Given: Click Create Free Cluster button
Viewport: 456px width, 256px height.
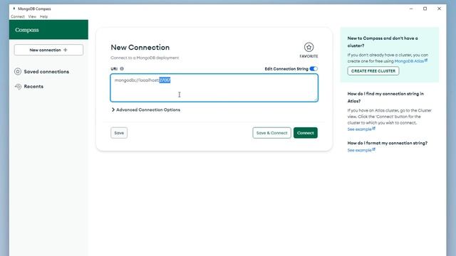Looking at the screenshot, I should [x=373, y=71].
